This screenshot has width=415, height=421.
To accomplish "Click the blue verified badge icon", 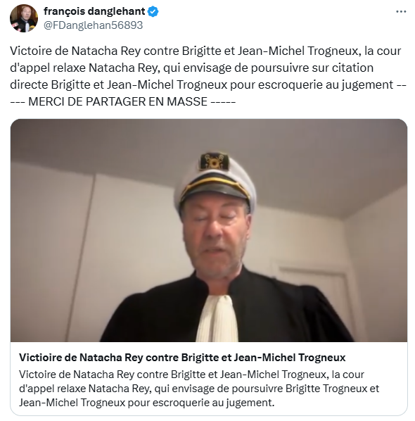I will click(153, 11).
